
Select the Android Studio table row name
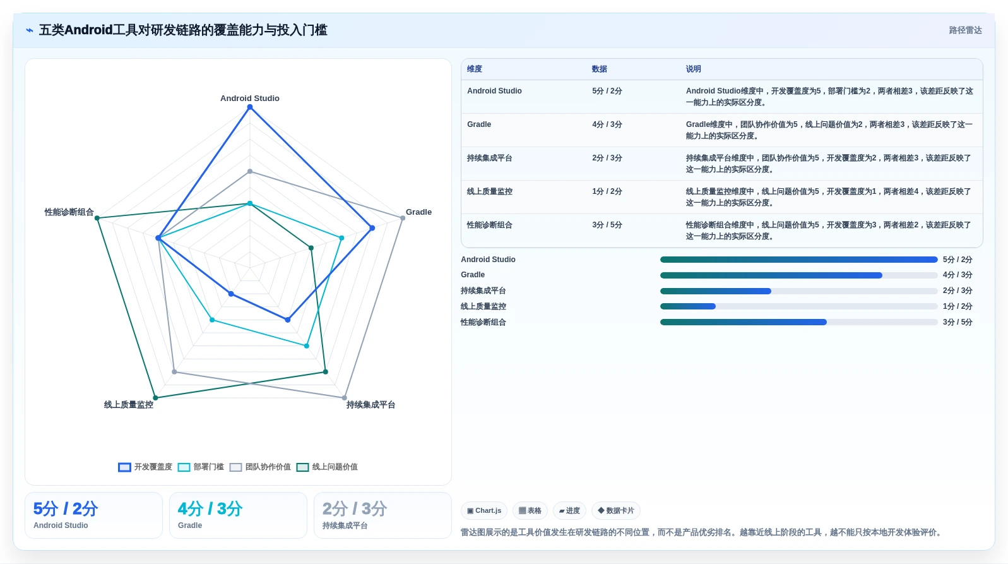pos(494,91)
